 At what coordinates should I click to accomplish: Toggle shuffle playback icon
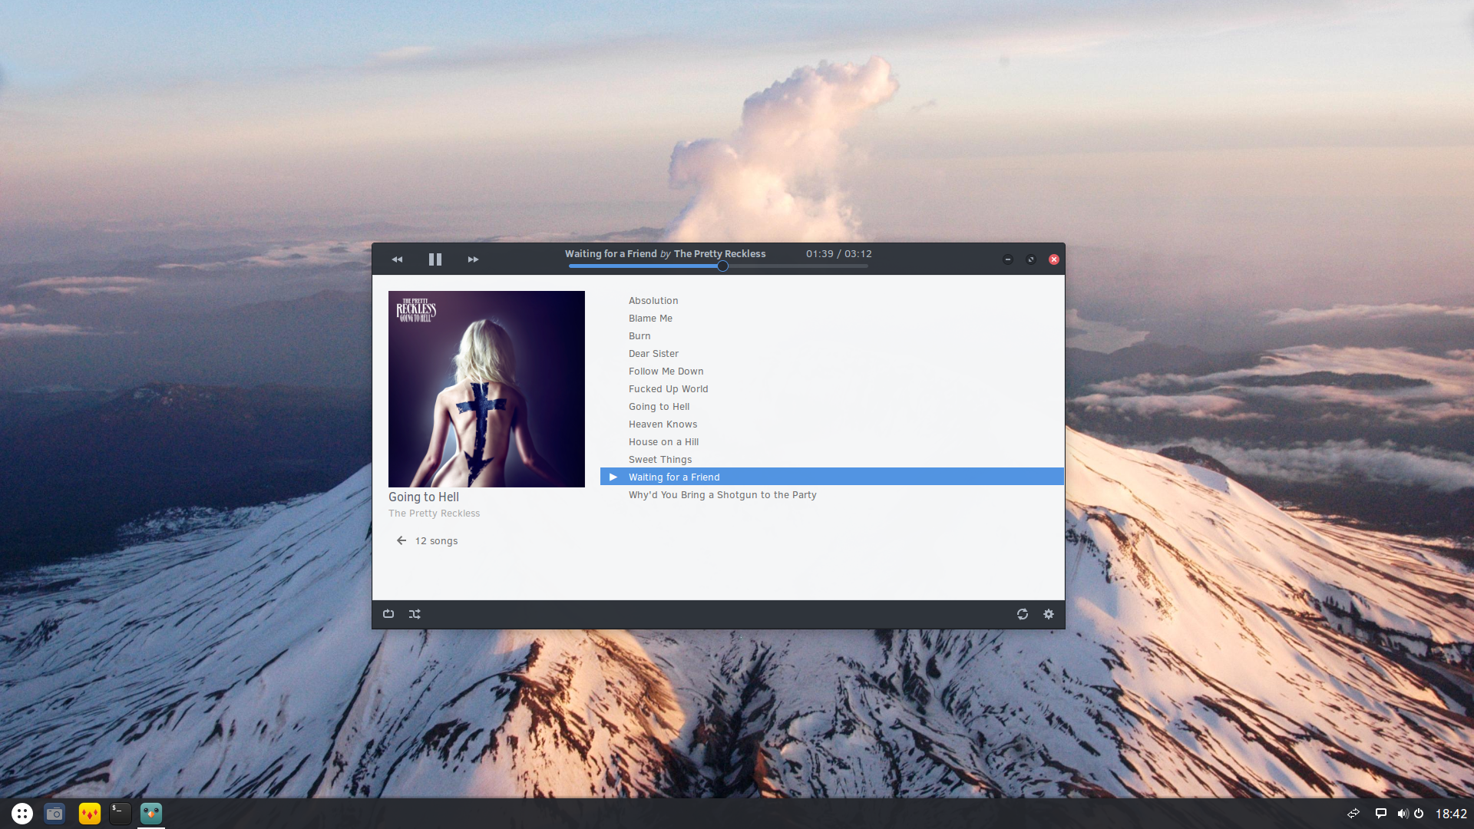pyautogui.click(x=415, y=614)
